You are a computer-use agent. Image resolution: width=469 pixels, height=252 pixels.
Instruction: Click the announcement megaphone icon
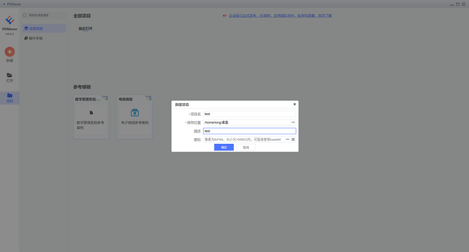(x=225, y=15)
